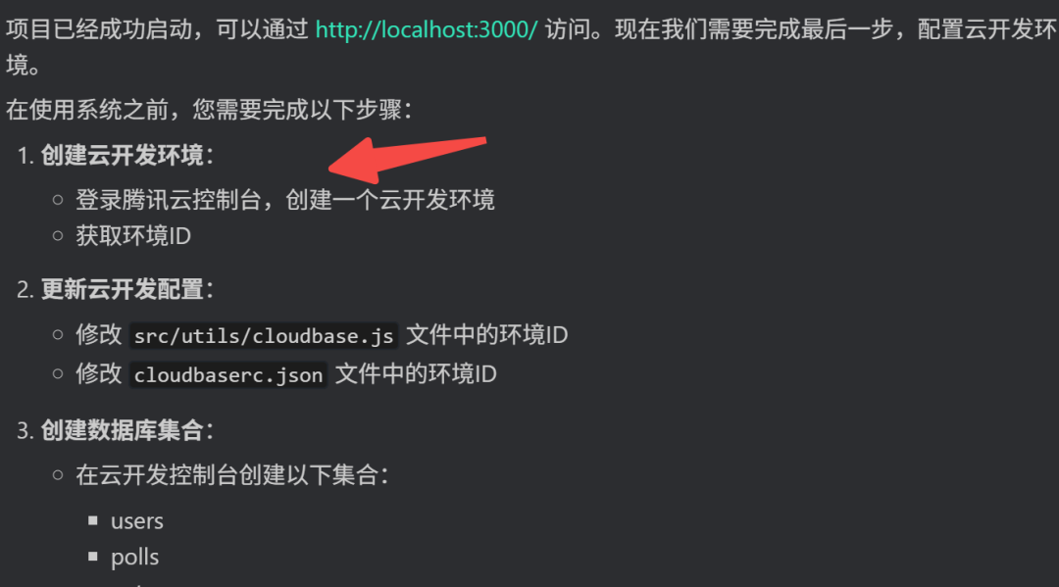Click the red arrow annotation
1059x587 pixels.
tap(407, 160)
